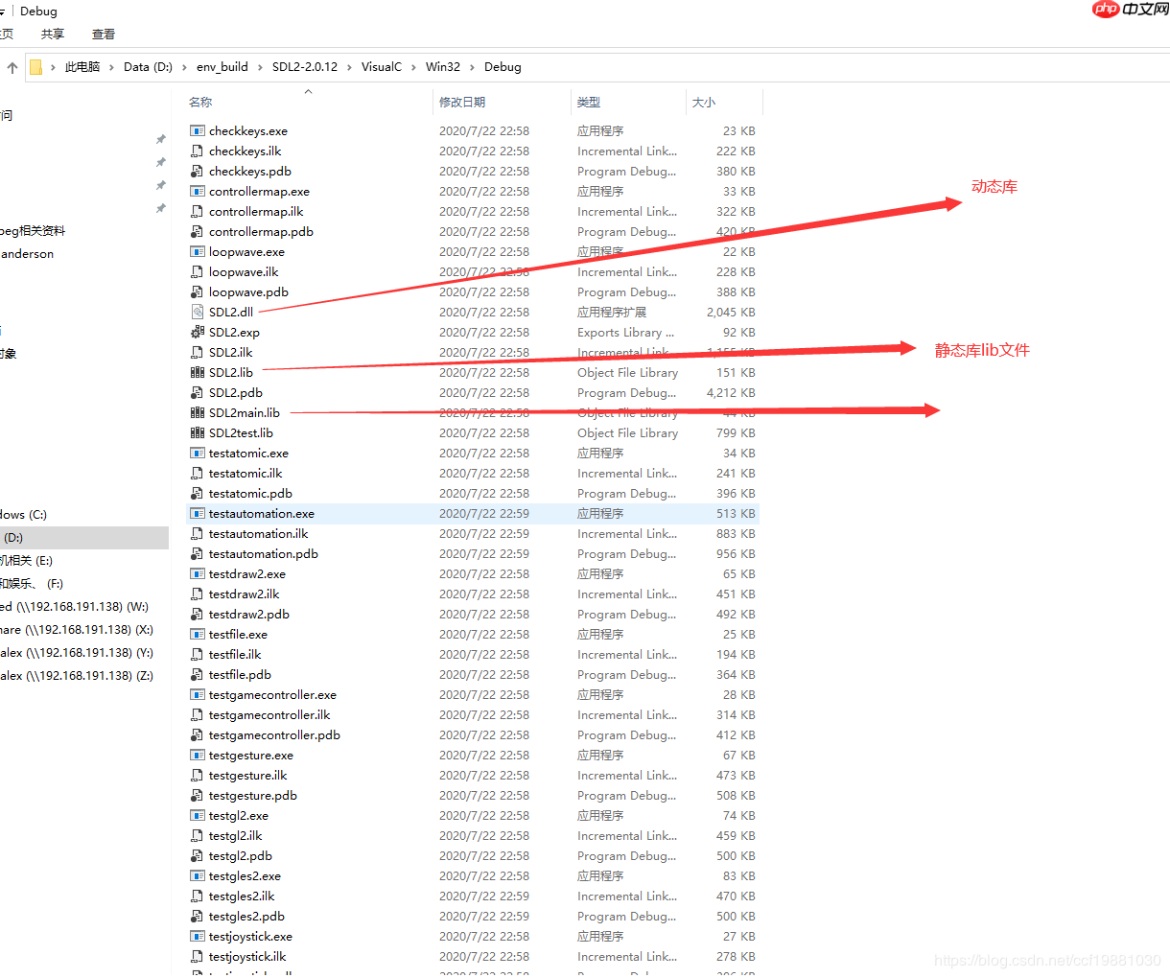Screen dimensions: 1170x978
Task: Expand breadcrumb chevron after Data (D:)
Action: [x=184, y=67]
